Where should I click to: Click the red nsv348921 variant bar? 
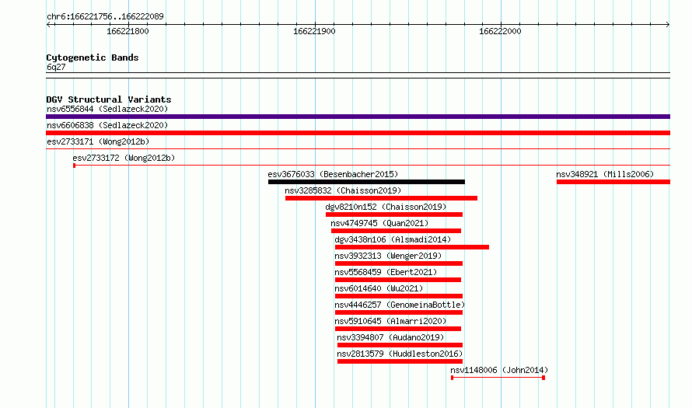[x=613, y=182]
